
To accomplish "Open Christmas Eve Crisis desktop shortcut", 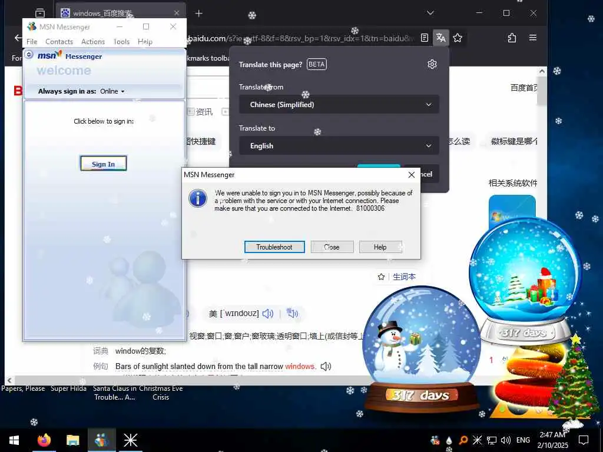I will click(x=161, y=393).
